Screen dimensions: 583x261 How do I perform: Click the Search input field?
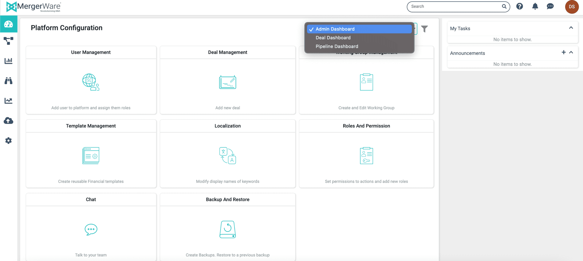[x=455, y=6]
